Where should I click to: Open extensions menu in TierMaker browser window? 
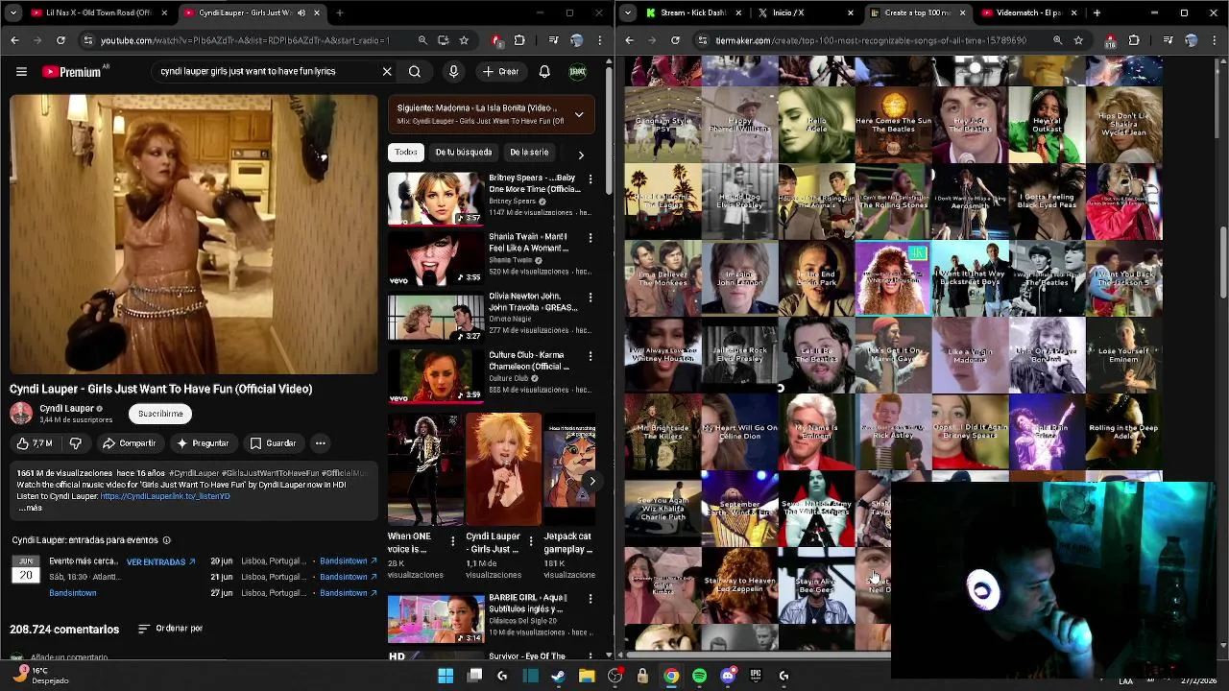pos(1134,40)
